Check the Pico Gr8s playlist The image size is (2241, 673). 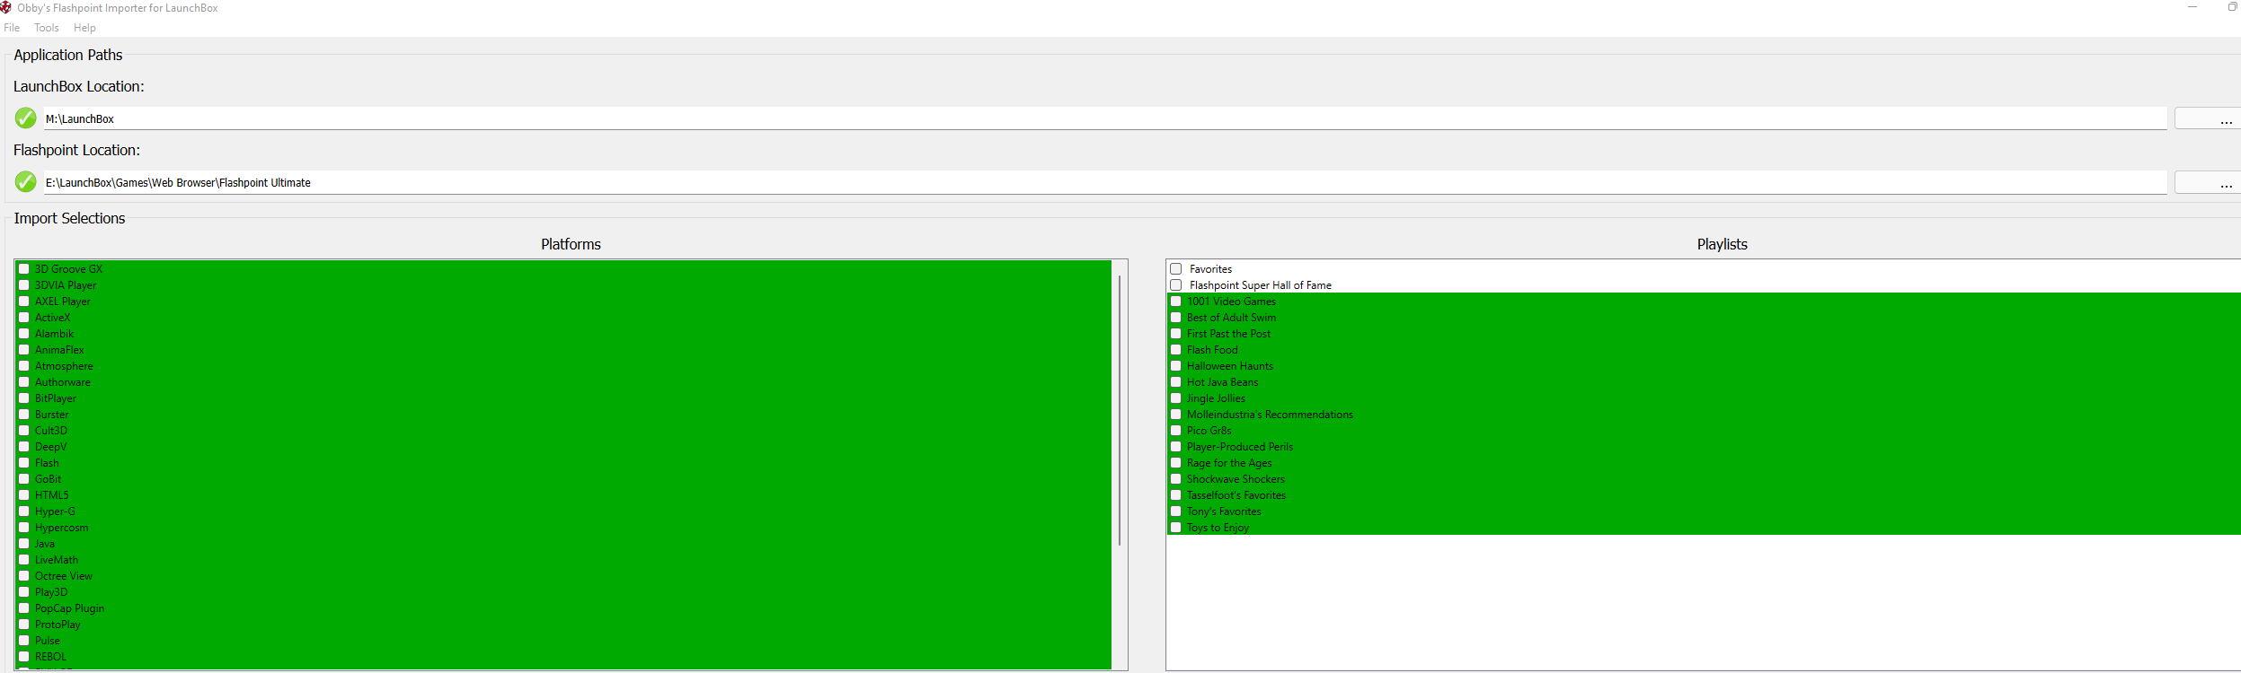coord(1175,430)
